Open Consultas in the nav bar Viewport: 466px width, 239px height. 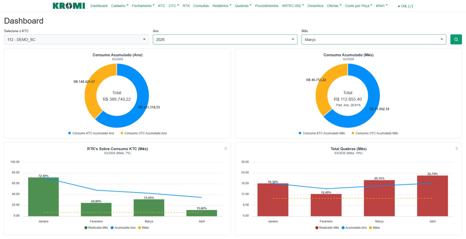click(x=201, y=6)
